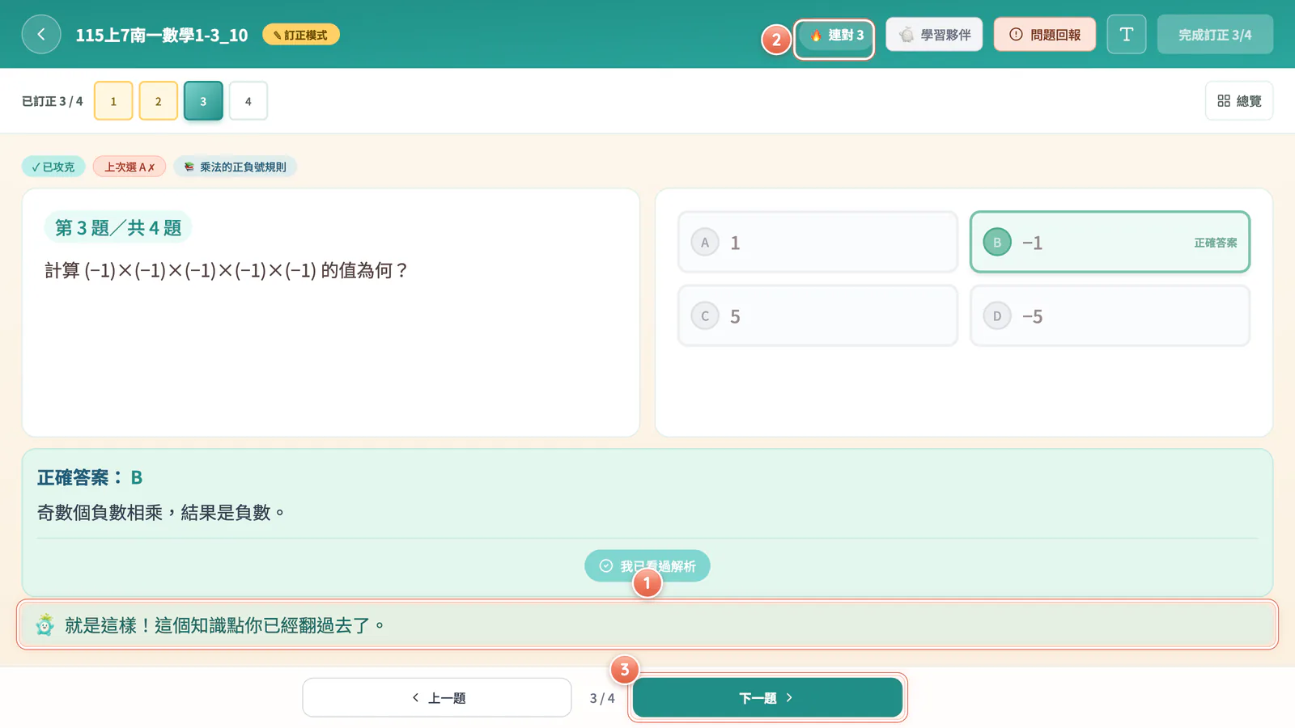Choose answer option D, value −5
The width and height of the screenshot is (1295, 728).
pyautogui.click(x=1110, y=316)
